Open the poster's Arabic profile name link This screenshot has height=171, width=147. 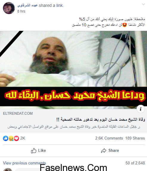[27, 5]
